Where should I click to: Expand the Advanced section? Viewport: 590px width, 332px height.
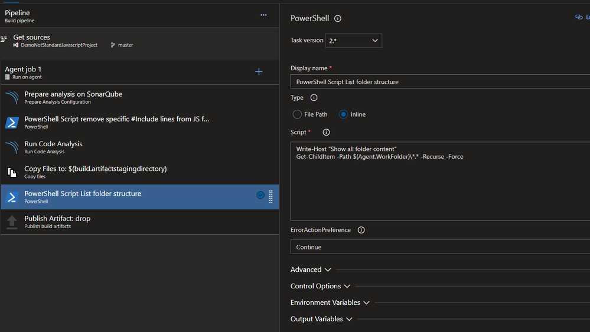coord(311,269)
